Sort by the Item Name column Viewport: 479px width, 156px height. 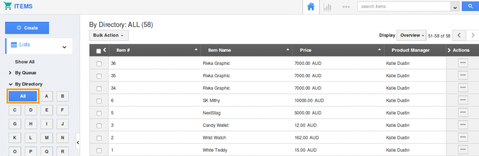[x=247, y=50]
